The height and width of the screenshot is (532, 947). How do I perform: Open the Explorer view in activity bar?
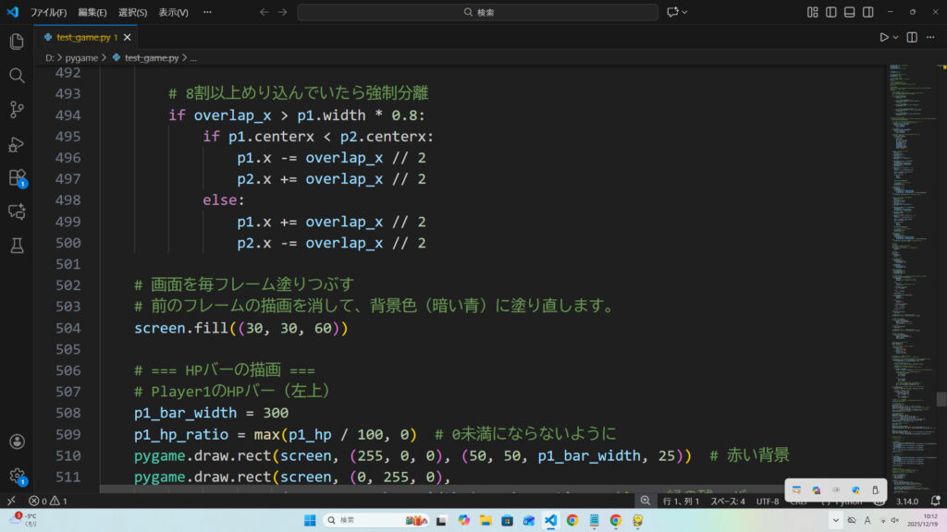coord(17,42)
